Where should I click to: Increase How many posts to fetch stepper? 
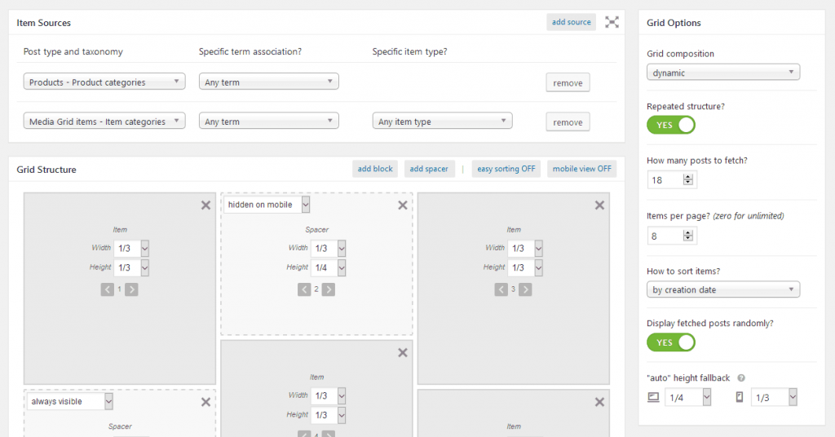point(688,177)
